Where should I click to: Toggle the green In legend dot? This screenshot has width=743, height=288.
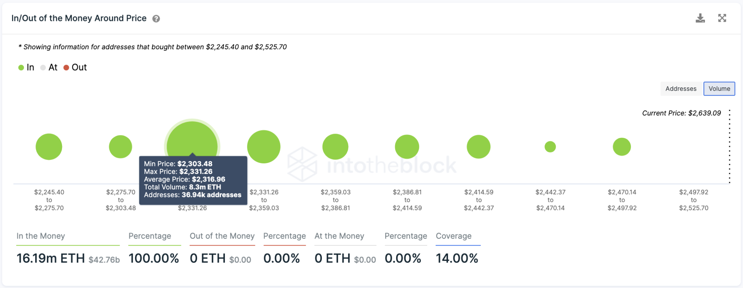click(x=21, y=68)
